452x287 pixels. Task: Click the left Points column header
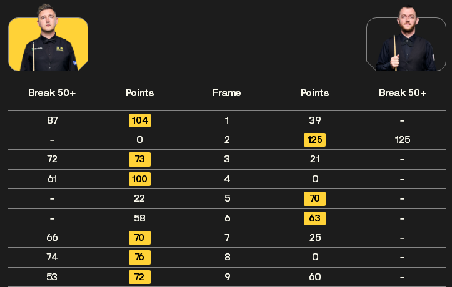tap(140, 93)
